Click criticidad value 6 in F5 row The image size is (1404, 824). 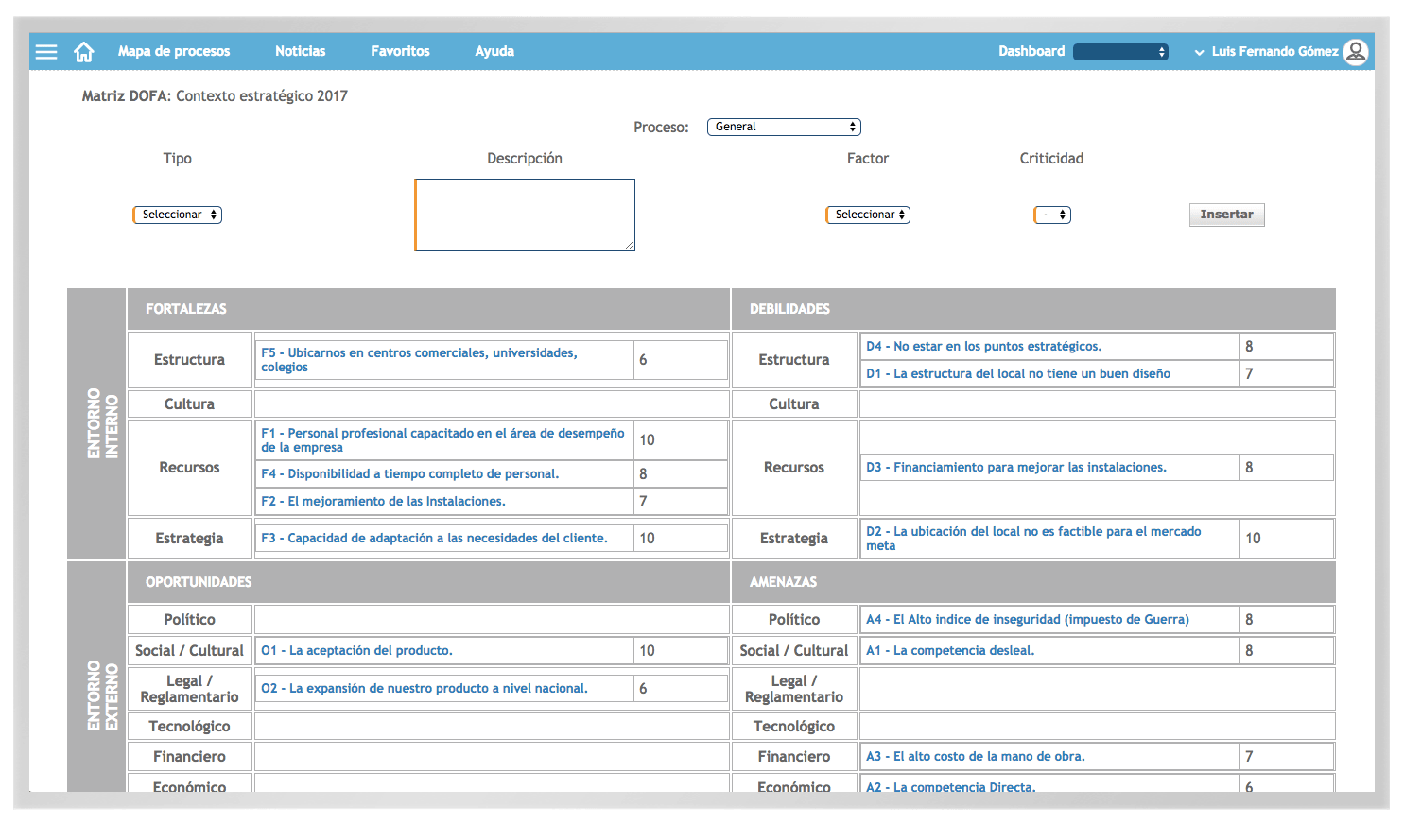(643, 360)
